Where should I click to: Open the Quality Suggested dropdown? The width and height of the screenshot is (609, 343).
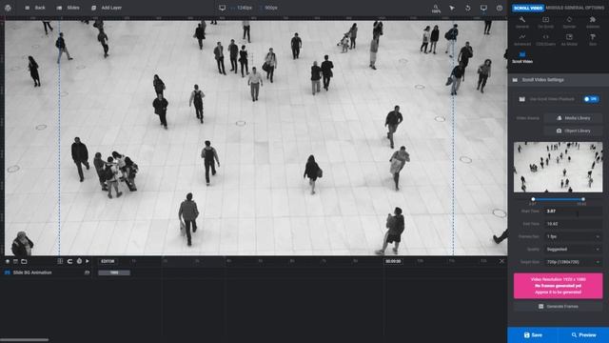pyautogui.click(x=573, y=250)
